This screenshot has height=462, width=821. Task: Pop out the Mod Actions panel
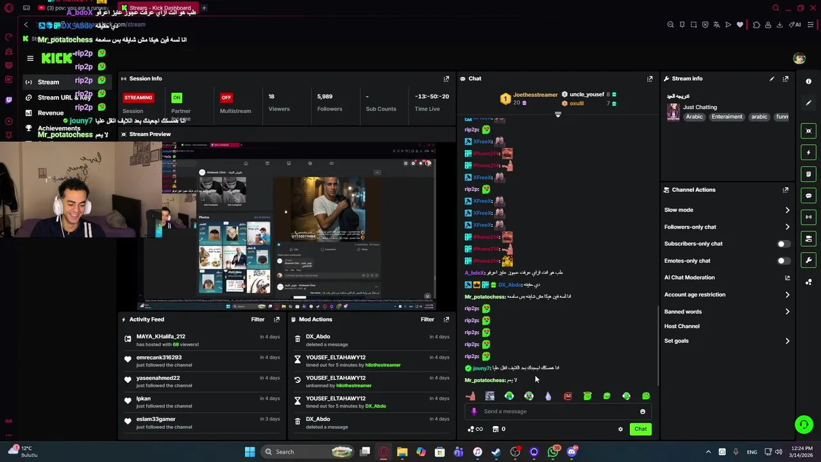446,320
